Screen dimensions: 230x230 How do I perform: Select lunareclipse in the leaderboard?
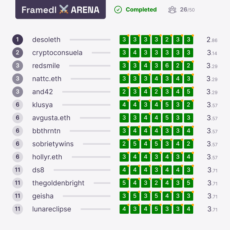(52, 209)
